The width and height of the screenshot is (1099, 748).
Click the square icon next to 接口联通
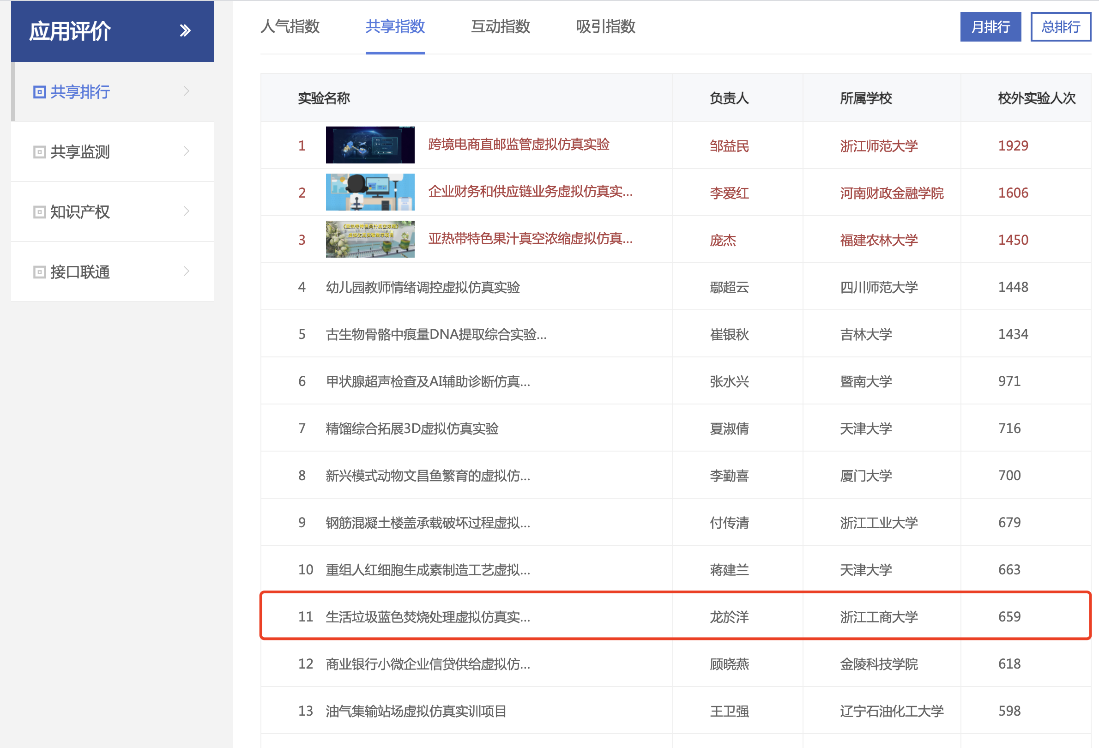[x=39, y=272]
